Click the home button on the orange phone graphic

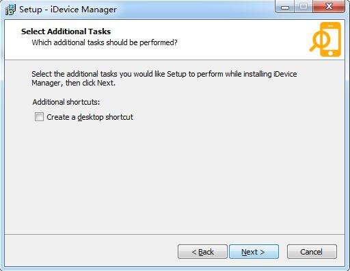tap(330, 53)
